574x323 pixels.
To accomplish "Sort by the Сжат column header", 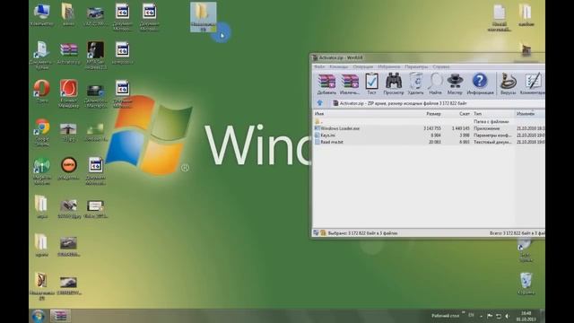I will tap(464, 114).
